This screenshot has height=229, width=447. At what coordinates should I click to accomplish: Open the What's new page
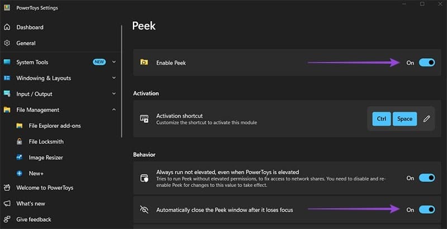coord(31,203)
